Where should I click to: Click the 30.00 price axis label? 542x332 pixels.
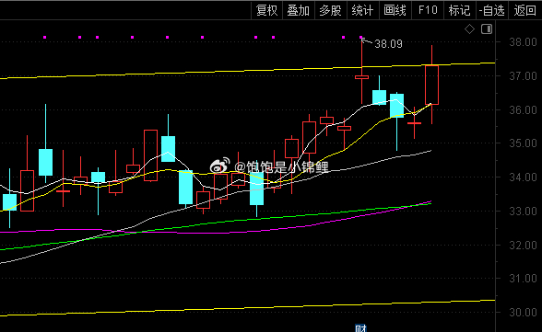coord(523,313)
